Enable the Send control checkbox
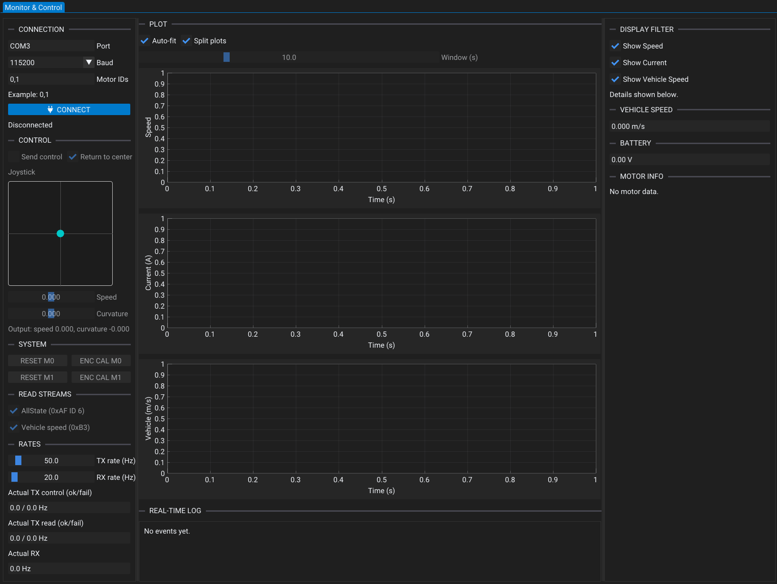777x584 pixels. (13, 156)
